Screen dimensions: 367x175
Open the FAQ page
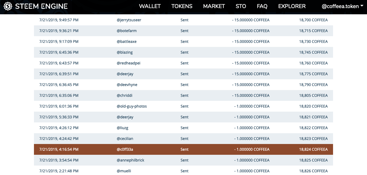point(262,6)
